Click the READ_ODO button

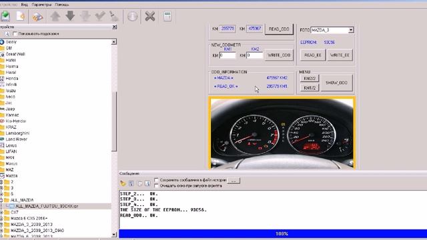point(279,29)
